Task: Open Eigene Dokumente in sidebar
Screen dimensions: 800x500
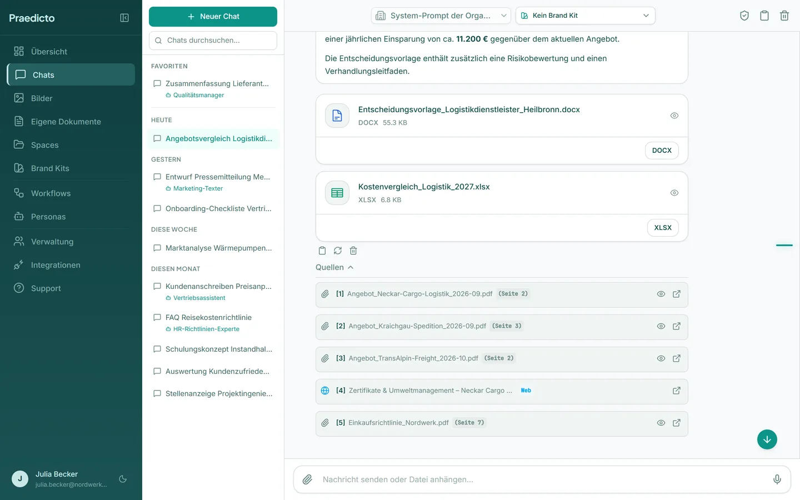Action: [71, 122]
